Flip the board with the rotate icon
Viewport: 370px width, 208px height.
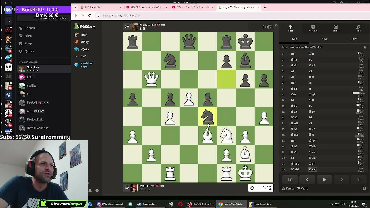click(365, 188)
